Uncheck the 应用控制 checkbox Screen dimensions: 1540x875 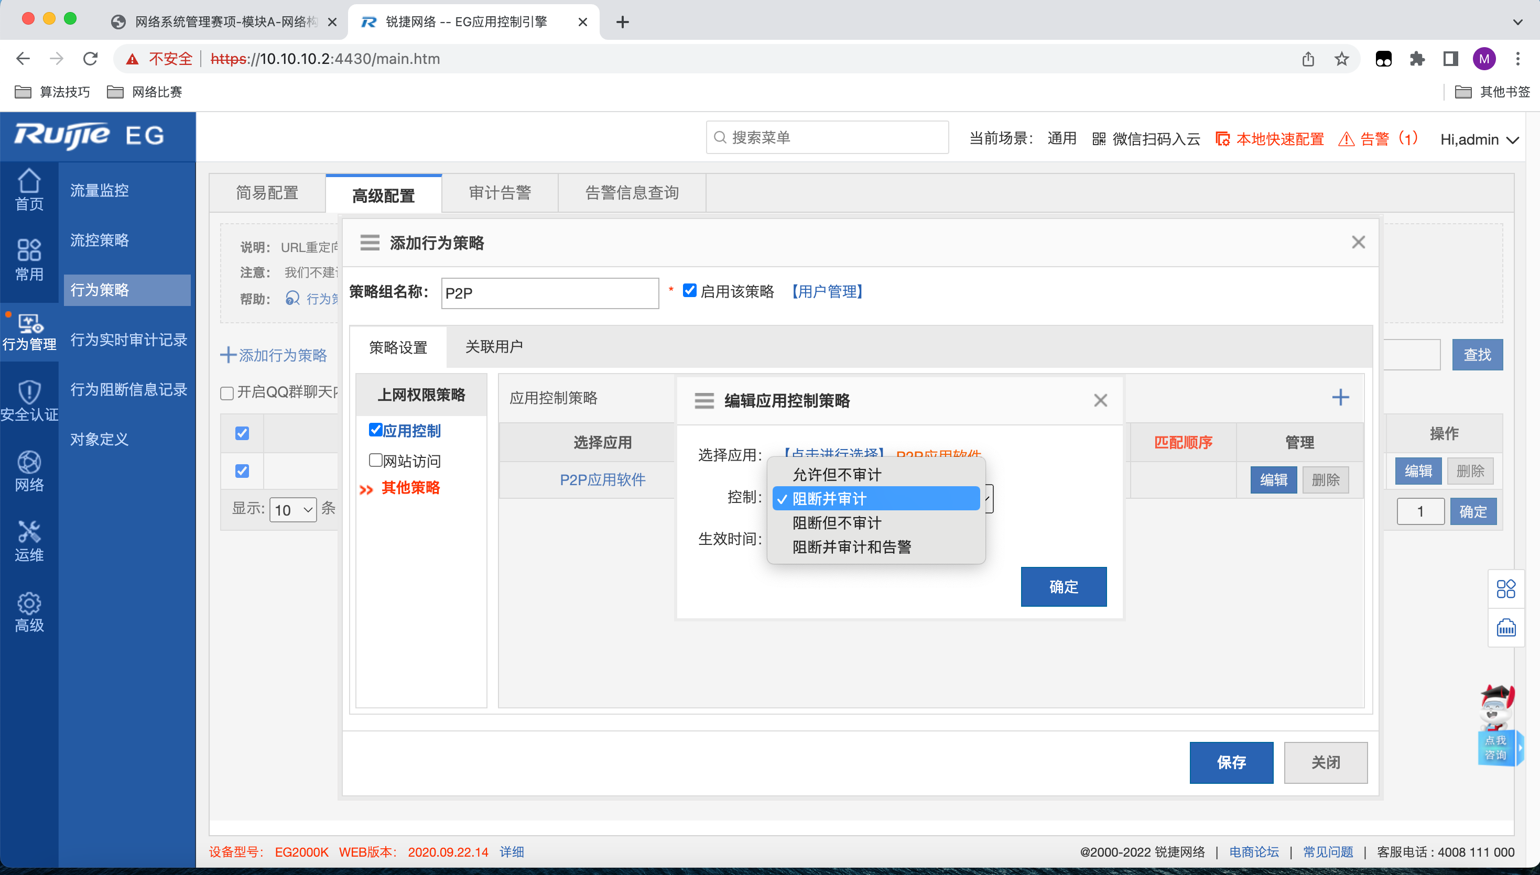tap(376, 430)
